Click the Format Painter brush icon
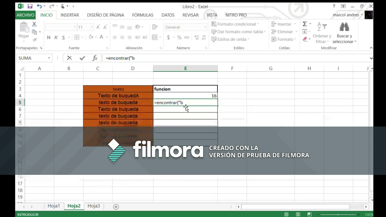 click(x=34, y=39)
